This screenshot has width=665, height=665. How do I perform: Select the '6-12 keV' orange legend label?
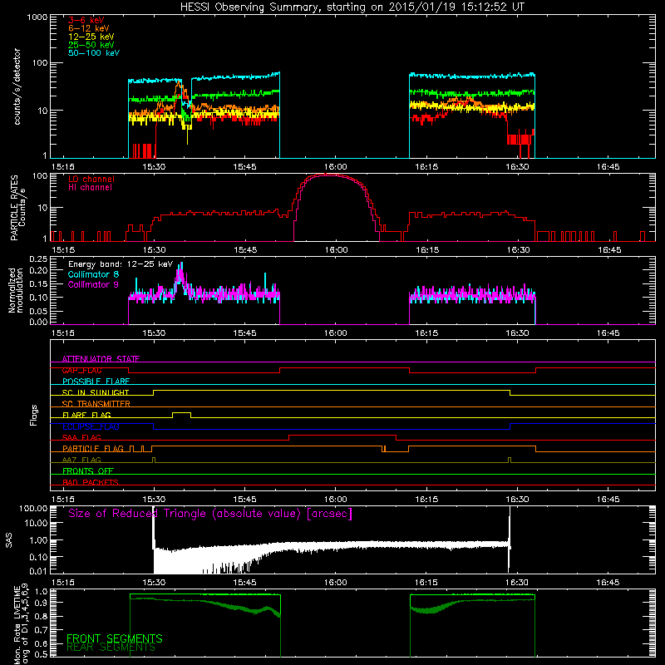coord(89,28)
